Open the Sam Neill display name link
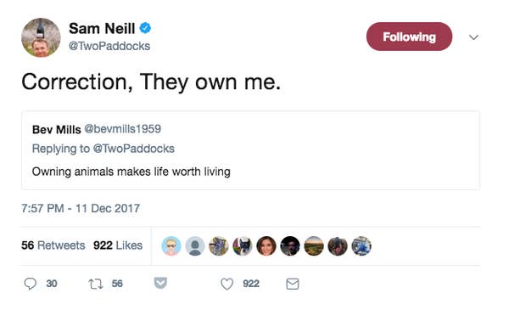This screenshot has width=509, height=310. click(x=102, y=29)
